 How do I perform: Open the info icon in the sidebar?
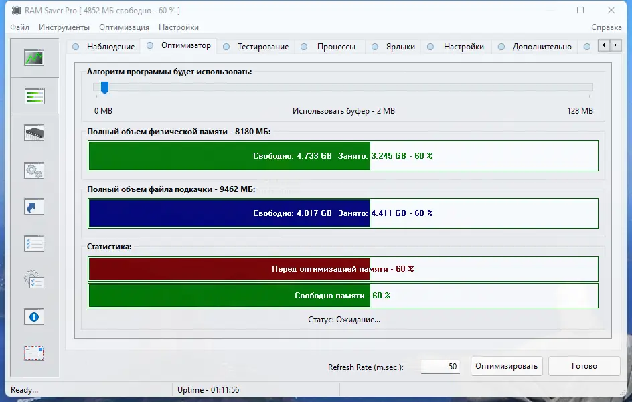(x=34, y=316)
